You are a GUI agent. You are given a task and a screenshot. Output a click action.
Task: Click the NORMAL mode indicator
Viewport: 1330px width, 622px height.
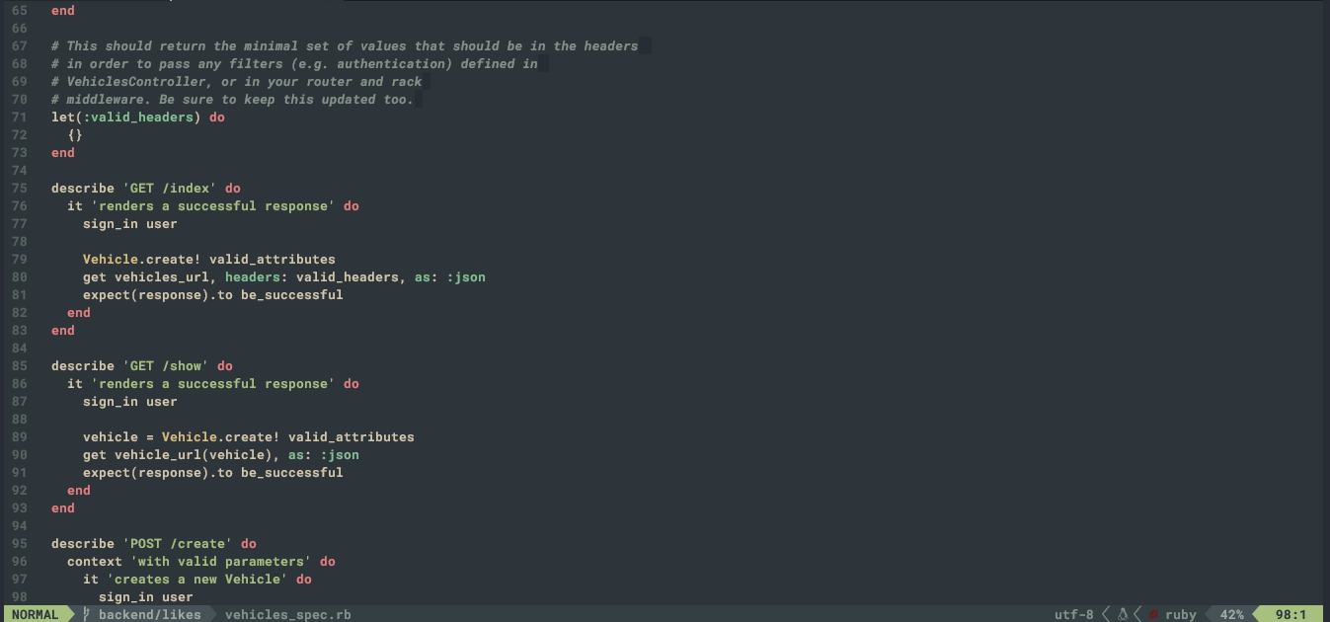[x=36, y=614]
